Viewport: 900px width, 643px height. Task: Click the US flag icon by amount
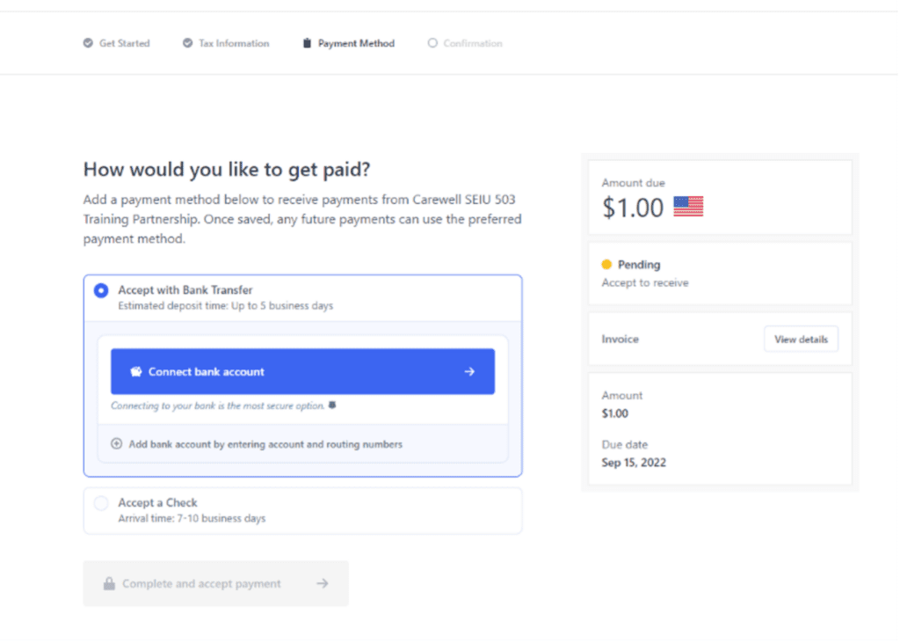click(x=688, y=207)
